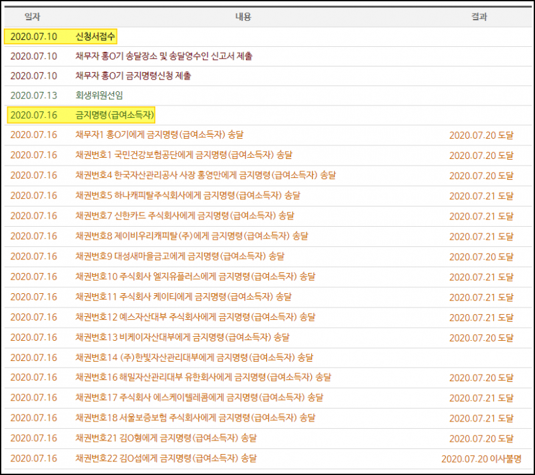Select the 금지명령(급여소득자) entry without 송달
The image size is (535, 475).
tap(115, 115)
